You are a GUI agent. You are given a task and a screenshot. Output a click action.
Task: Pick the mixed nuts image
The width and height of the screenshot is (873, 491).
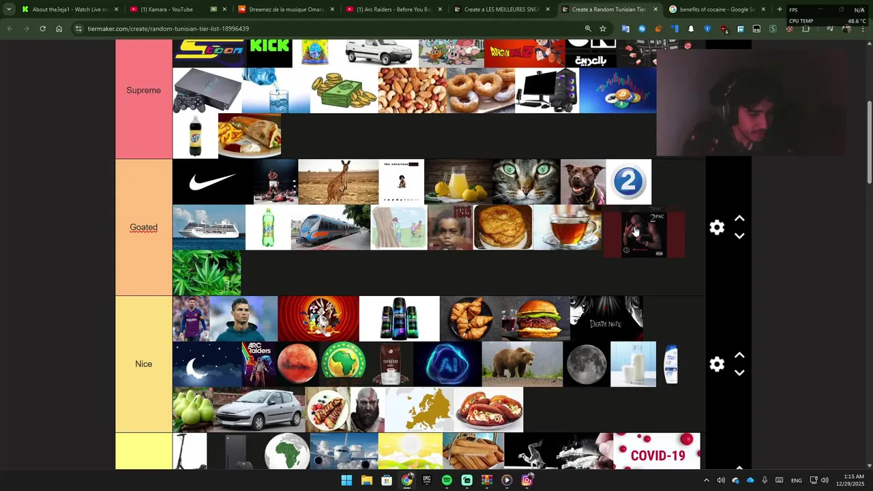point(412,91)
